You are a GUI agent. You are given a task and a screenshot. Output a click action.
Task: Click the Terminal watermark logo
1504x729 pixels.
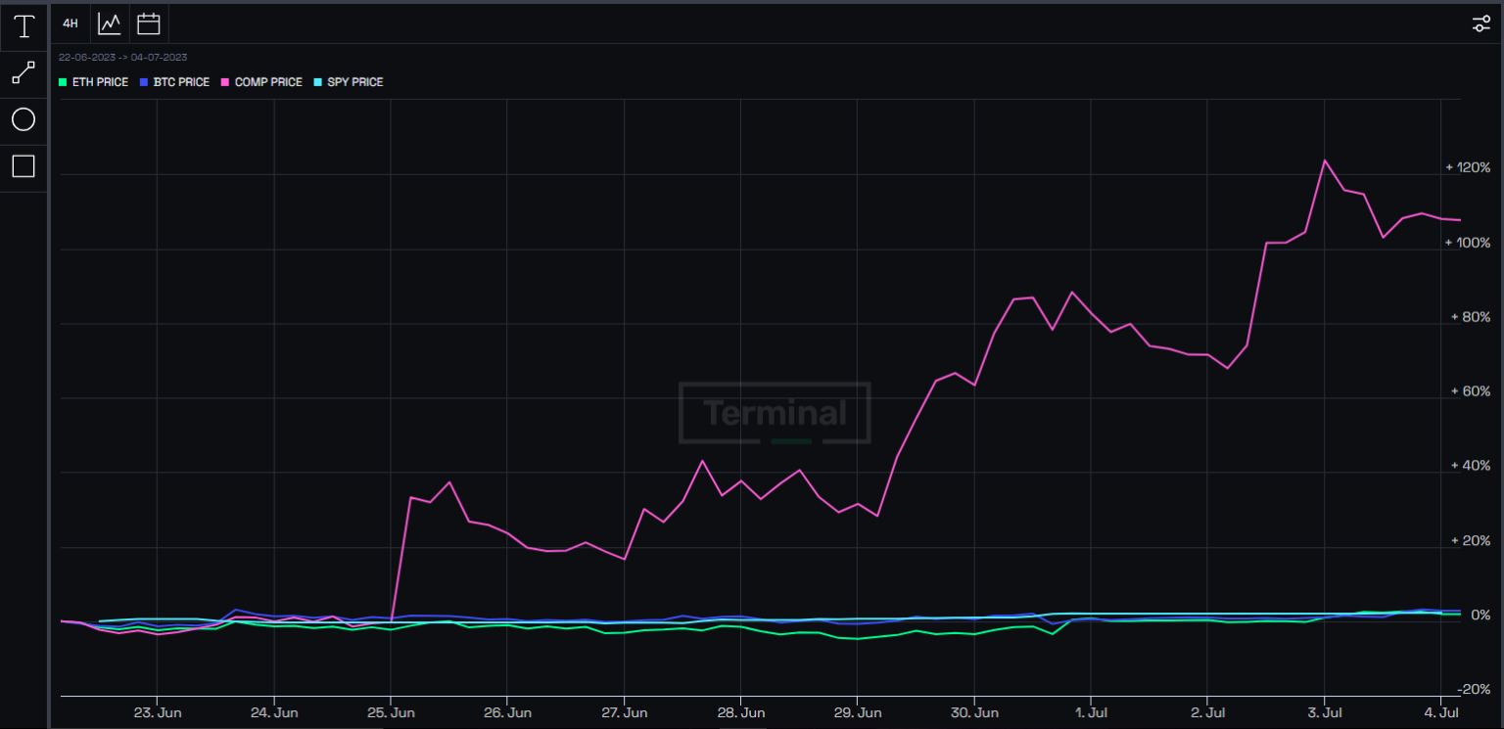coord(775,414)
